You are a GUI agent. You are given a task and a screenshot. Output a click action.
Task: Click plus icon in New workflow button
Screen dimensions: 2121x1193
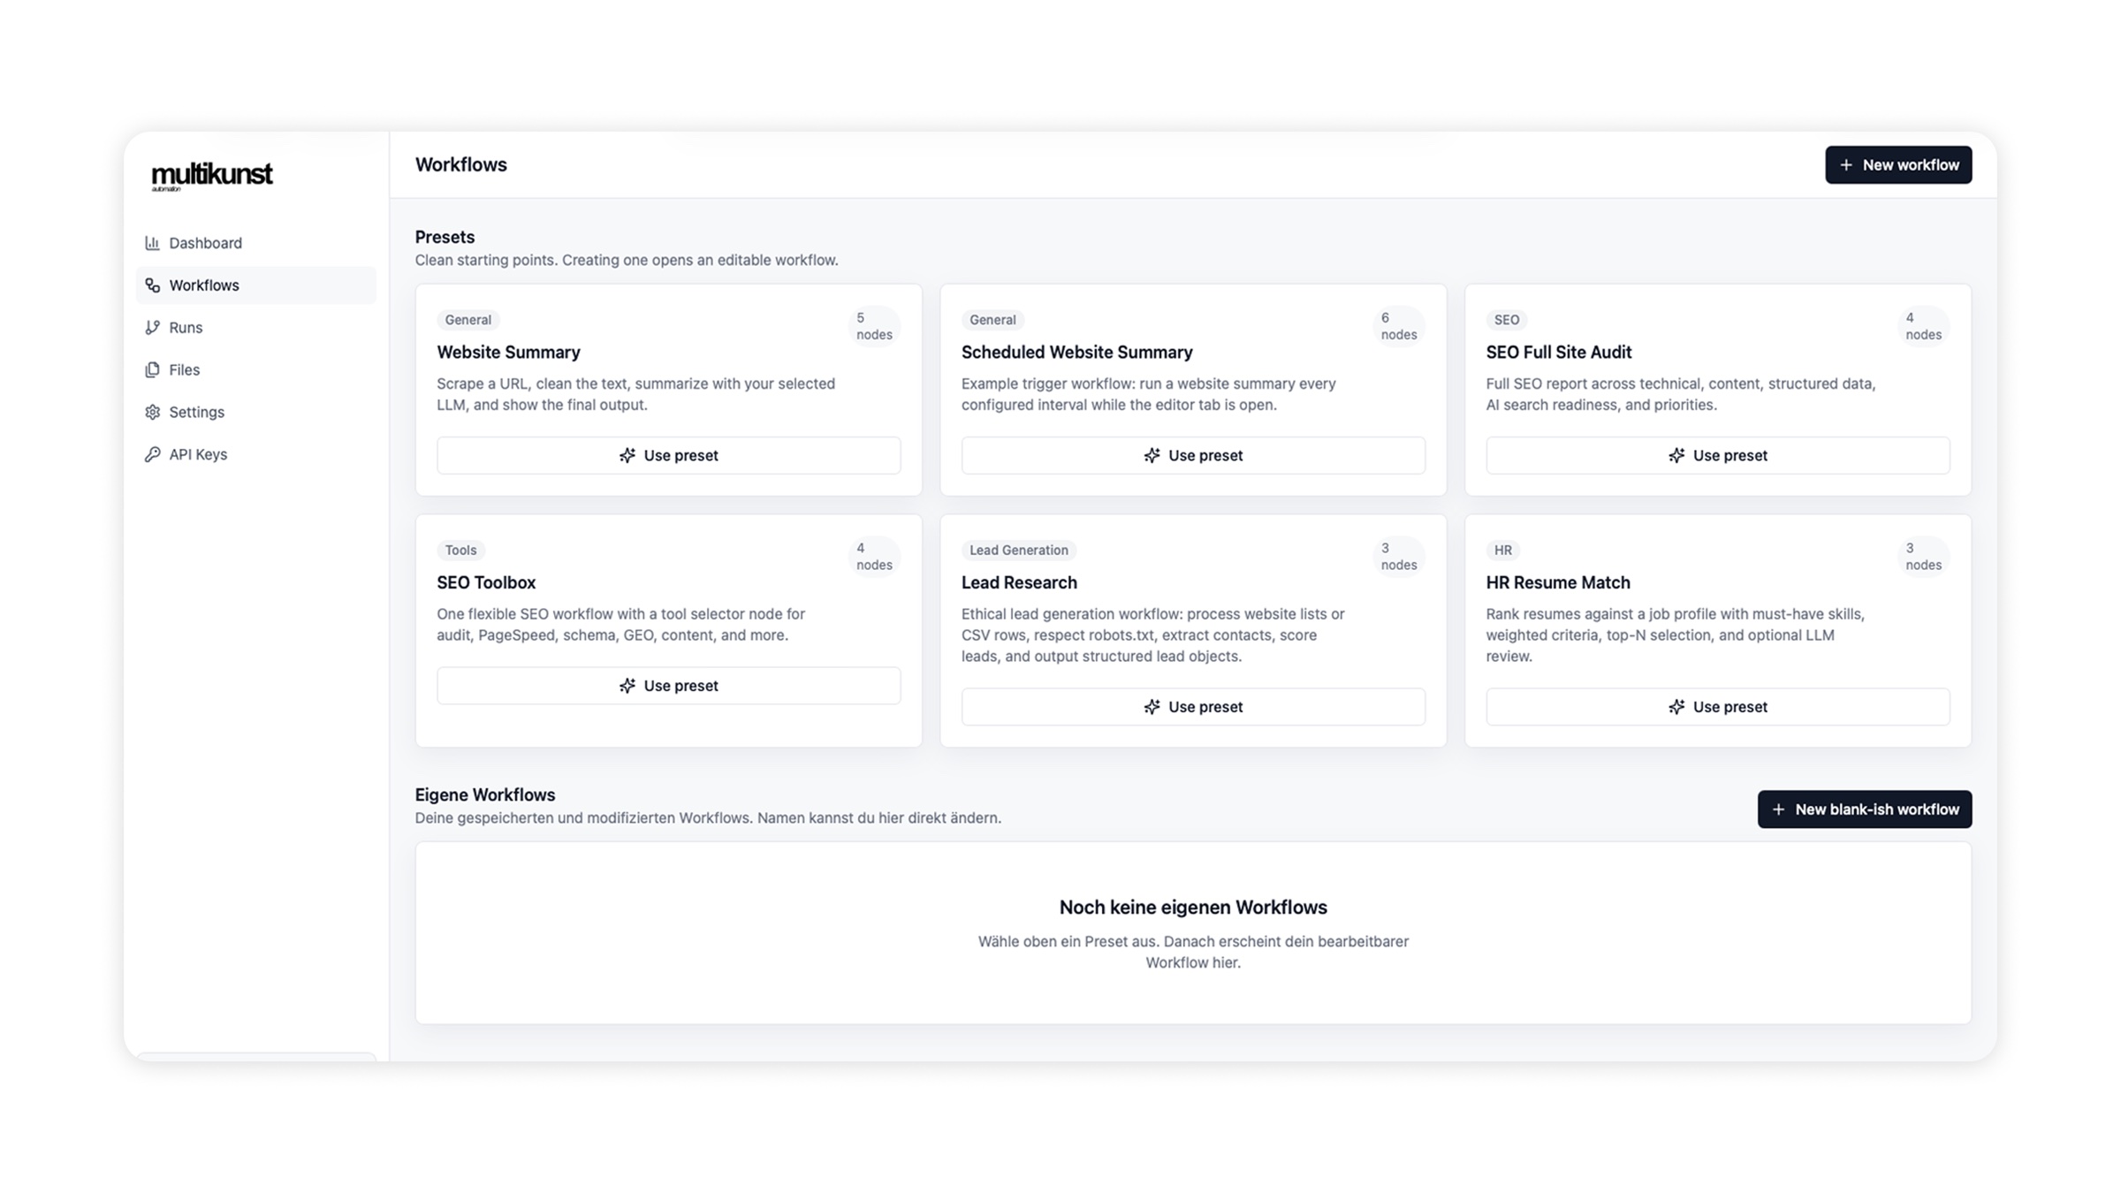pos(1845,165)
